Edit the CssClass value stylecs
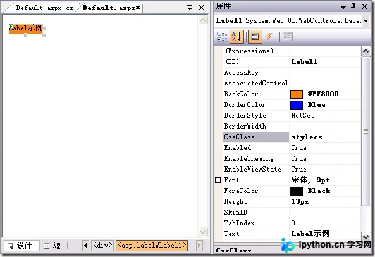The image size is (375, 257). (307, 137)
